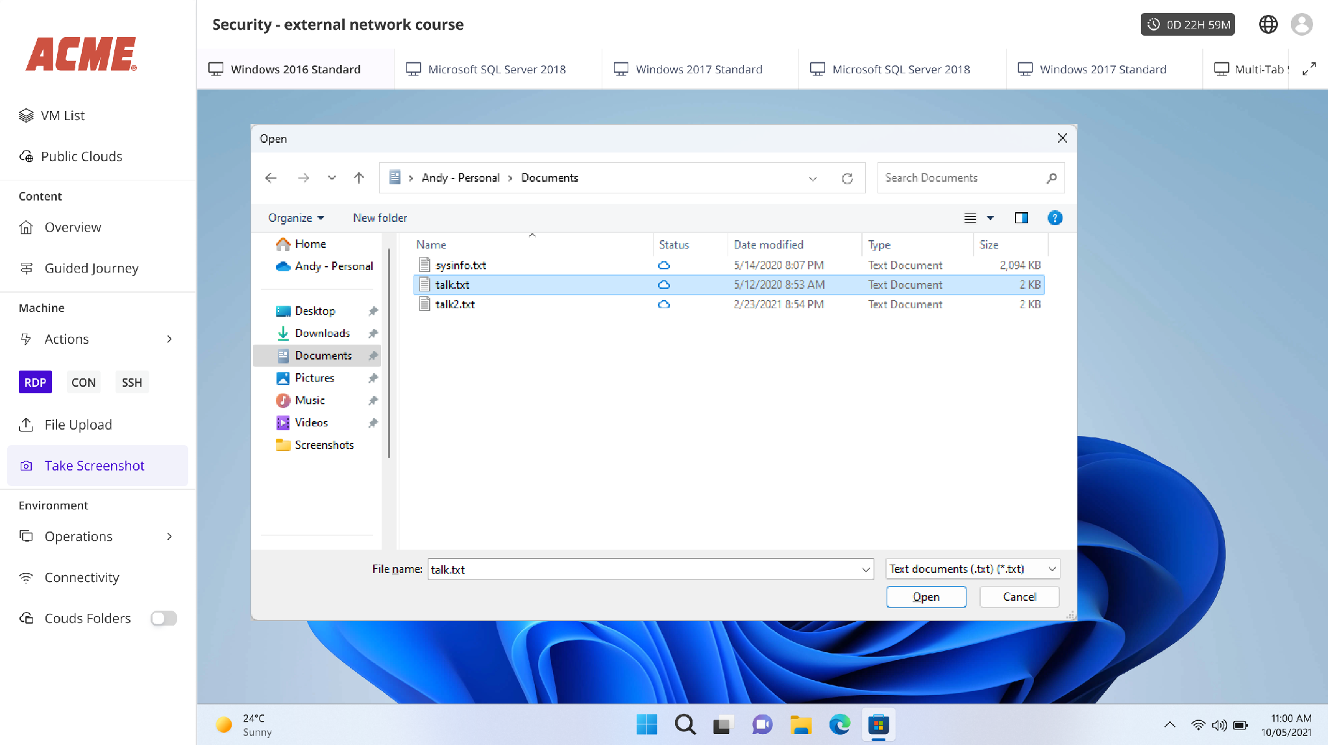Open the user profile avatar
1328x745 pixels.
click(1302, 25)
